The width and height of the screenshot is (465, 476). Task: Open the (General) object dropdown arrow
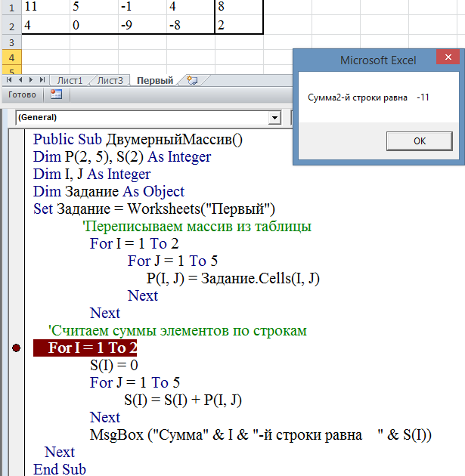click(274, 117)
